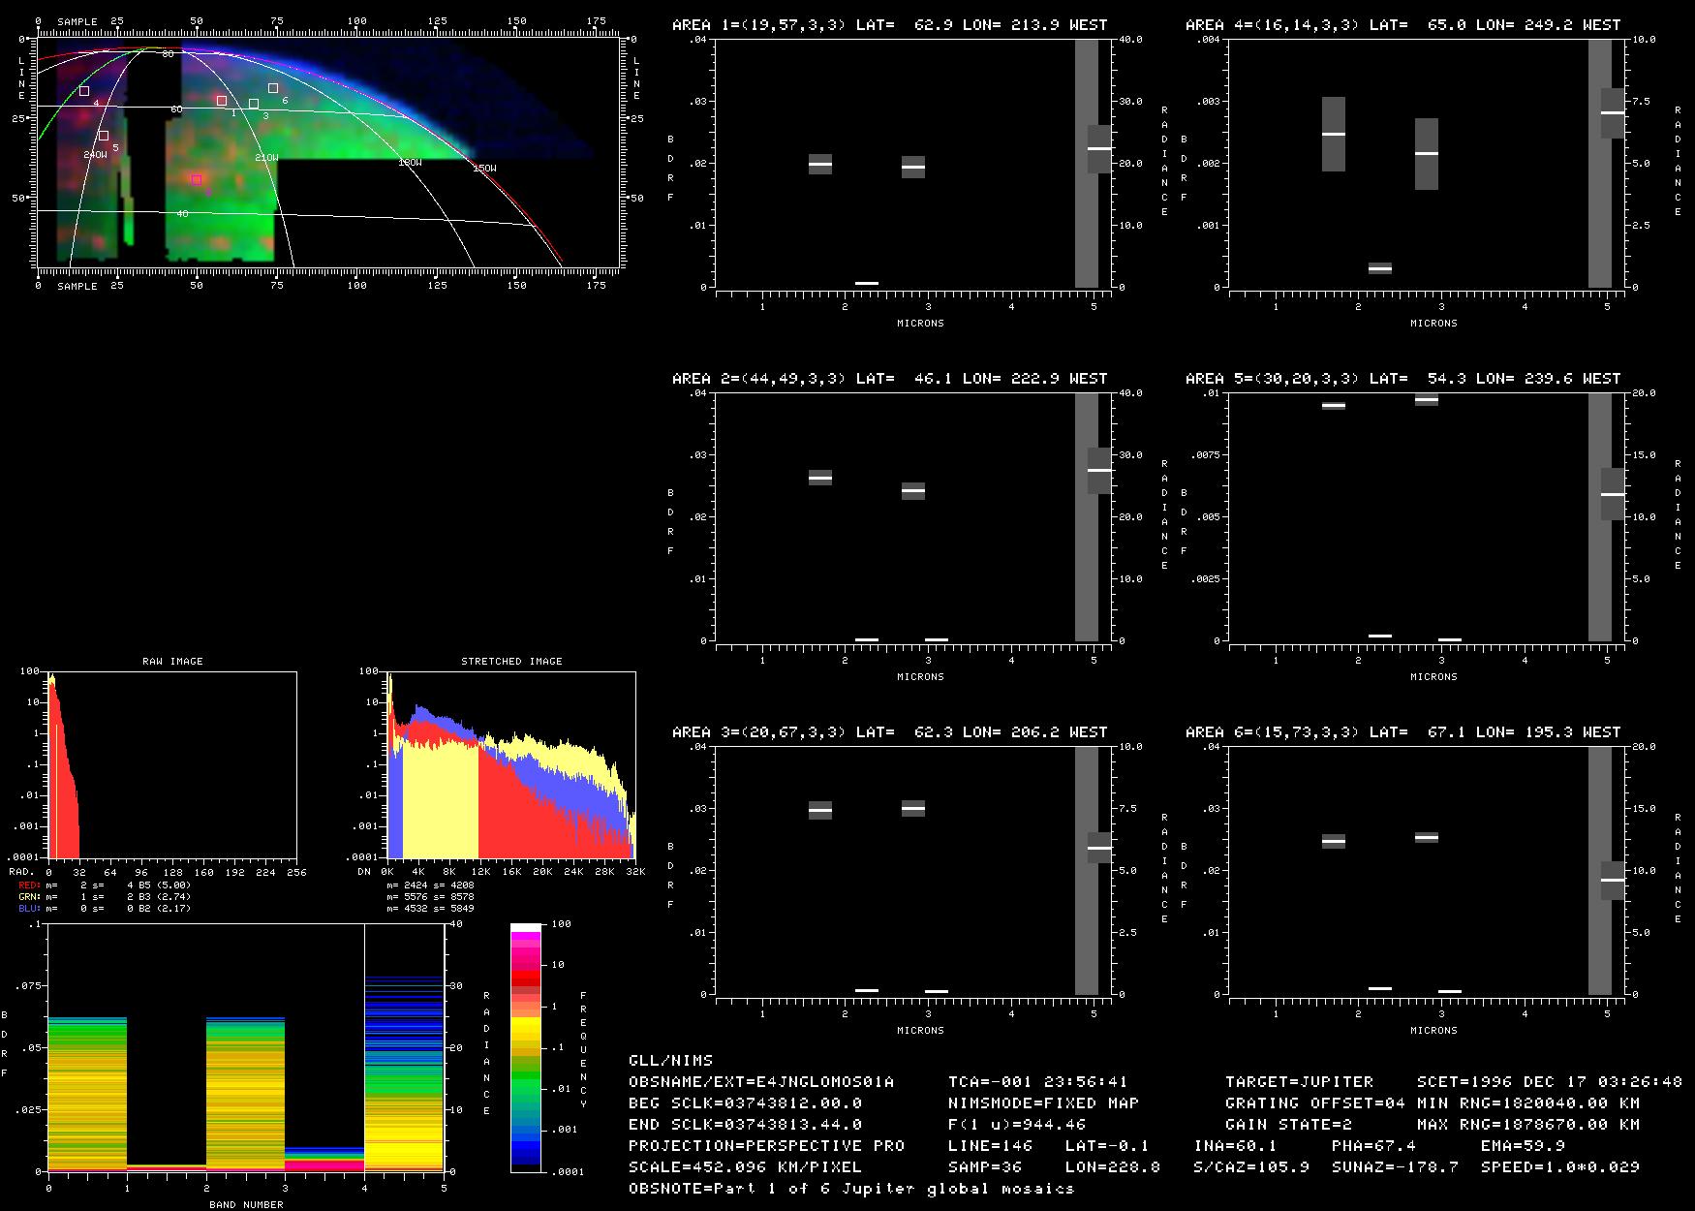1695x1211 pixels.
Task: Click area marker box 4 on the mosaic
Action: point(84,91)
